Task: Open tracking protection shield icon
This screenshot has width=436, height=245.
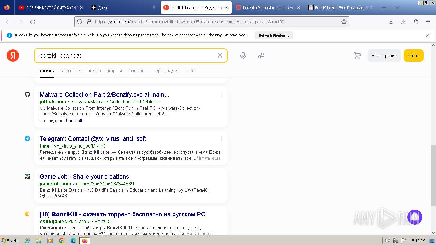Action: pos(80,22)
